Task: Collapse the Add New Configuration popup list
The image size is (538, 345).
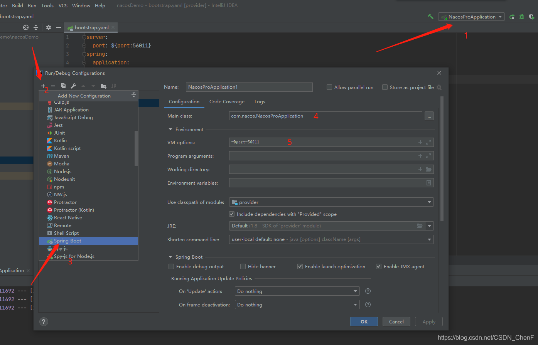Action: 134,95
